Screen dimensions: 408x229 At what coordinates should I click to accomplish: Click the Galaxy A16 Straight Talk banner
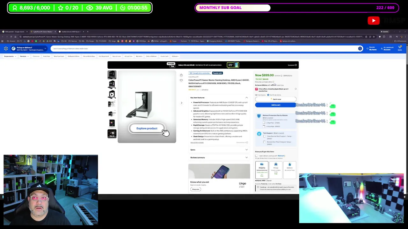click(203, 65)
